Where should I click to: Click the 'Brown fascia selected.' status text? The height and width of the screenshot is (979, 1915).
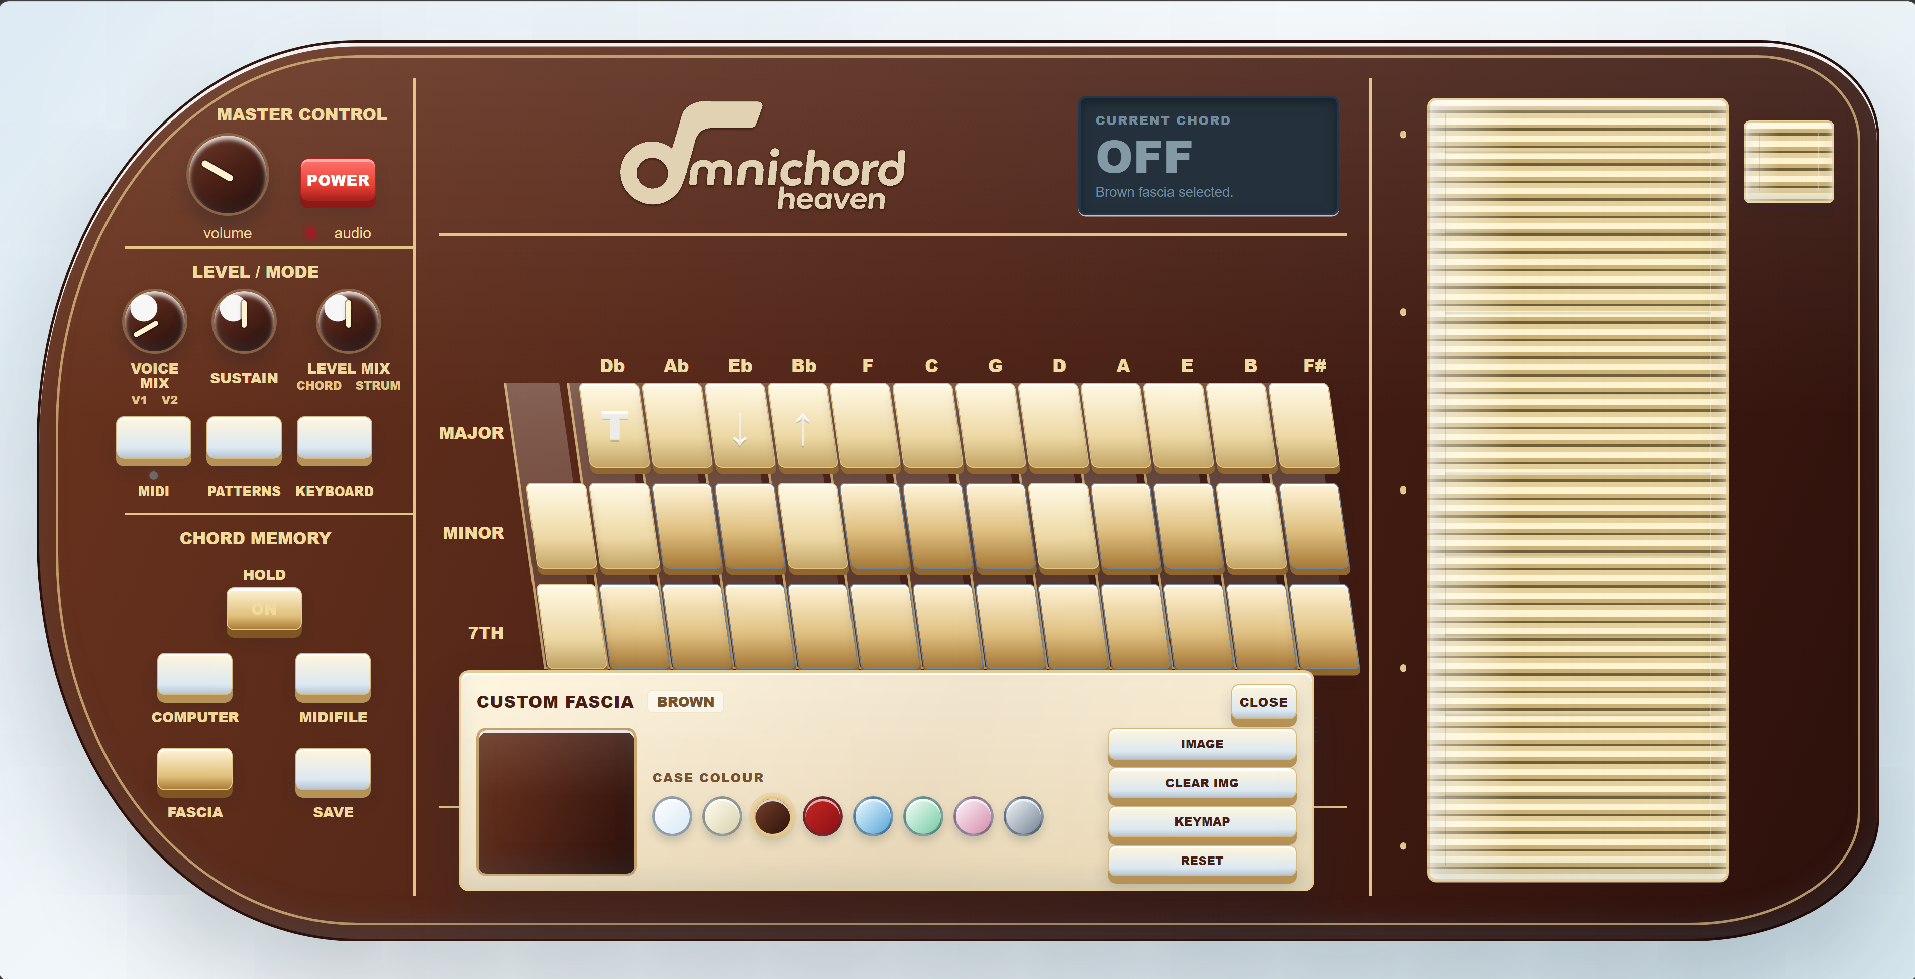[x=1163, y=192]
